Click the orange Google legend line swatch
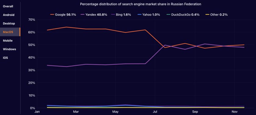This screenshot has height=115, width=256. 52,15
